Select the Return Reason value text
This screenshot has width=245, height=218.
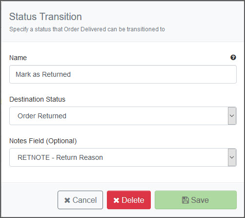80,157
